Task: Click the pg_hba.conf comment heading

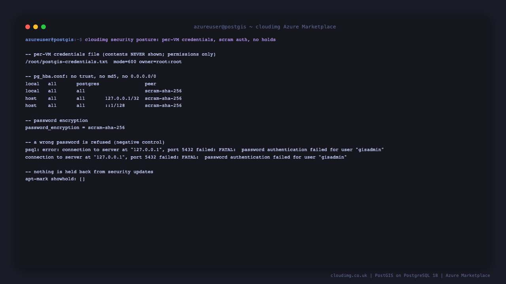Action: (x=91, y=77)
